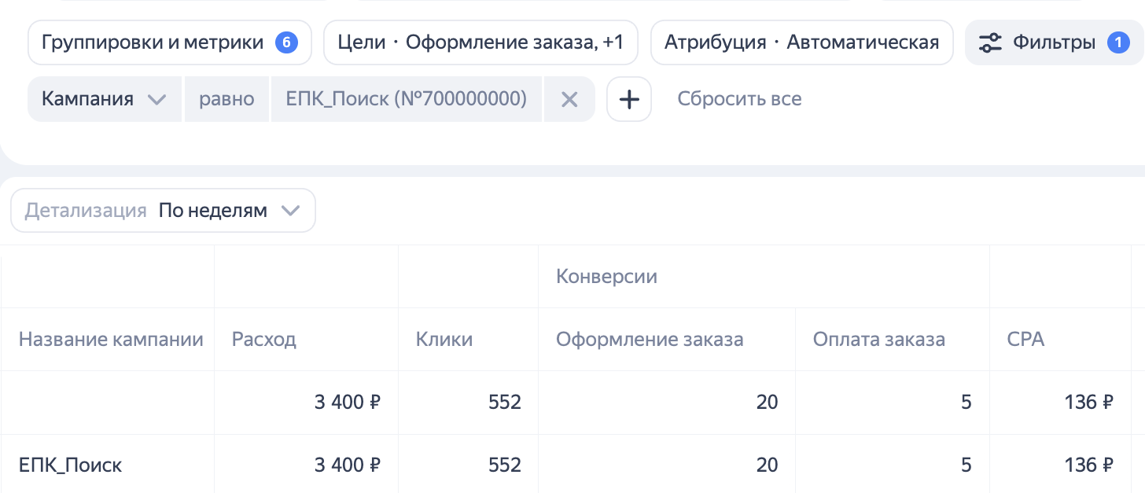Add a new filter condition
This screenshot has width=1145, height=493.
[629, 99]
